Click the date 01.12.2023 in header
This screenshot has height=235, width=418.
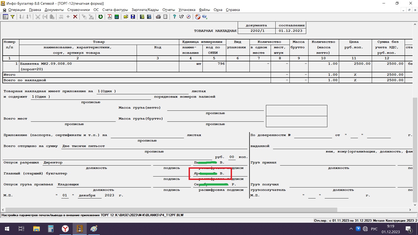click(x=291, y=31)
